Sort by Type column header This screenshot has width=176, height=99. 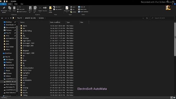(x=73, y=22)
